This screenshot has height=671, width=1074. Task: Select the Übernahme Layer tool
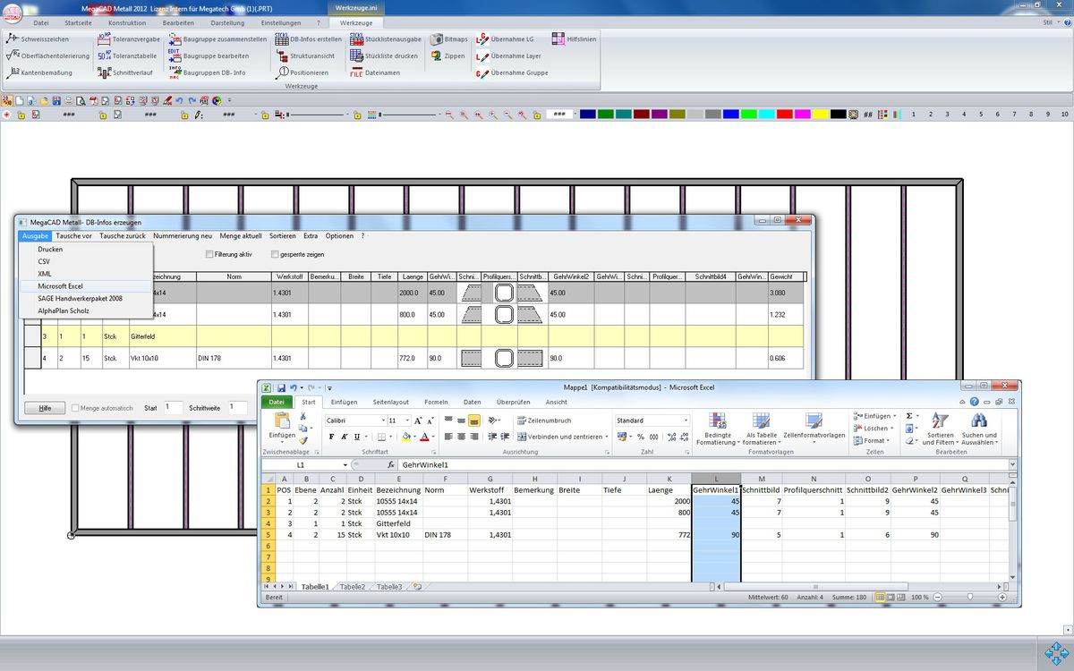[482, 55]
